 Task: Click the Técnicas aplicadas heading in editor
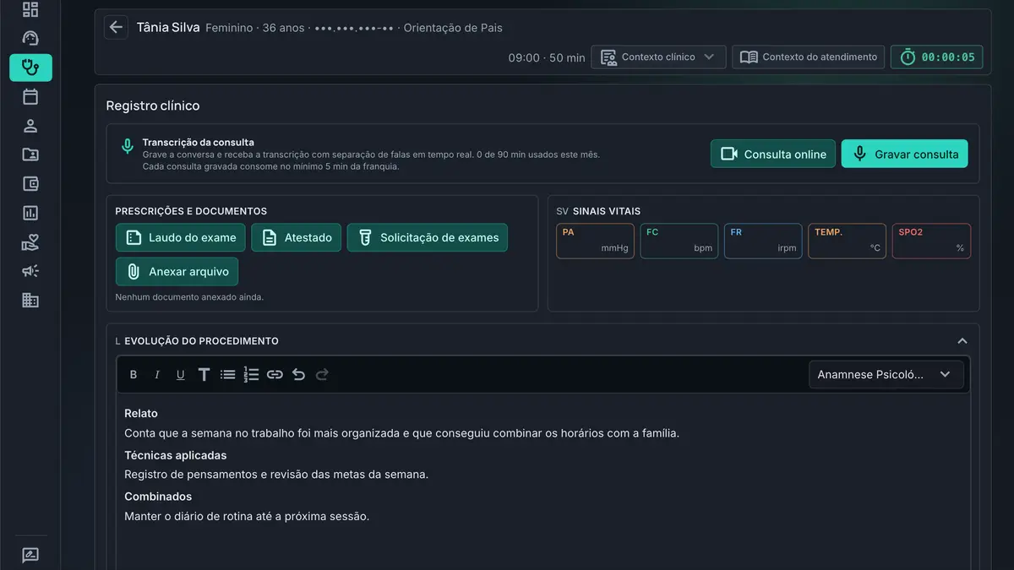pyautogui.click(x=176, y=455)
